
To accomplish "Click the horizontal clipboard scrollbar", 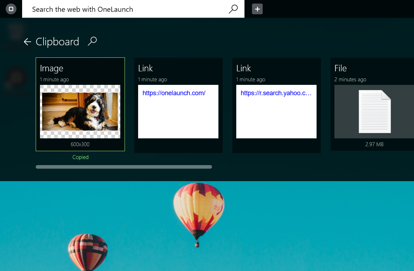I will point(124,167).
